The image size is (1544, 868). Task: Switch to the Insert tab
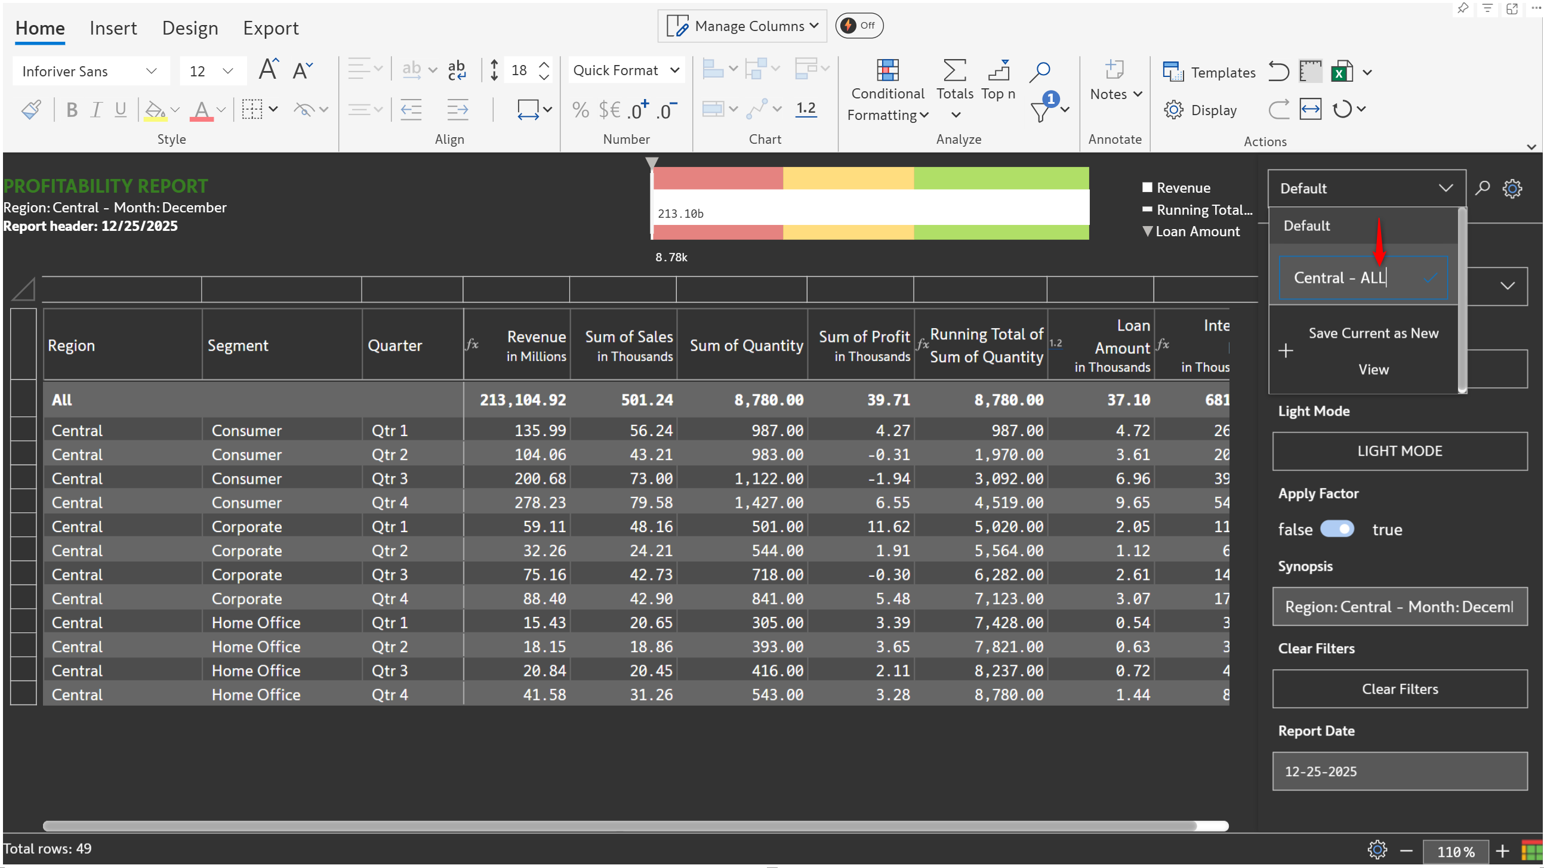[113, 28]
